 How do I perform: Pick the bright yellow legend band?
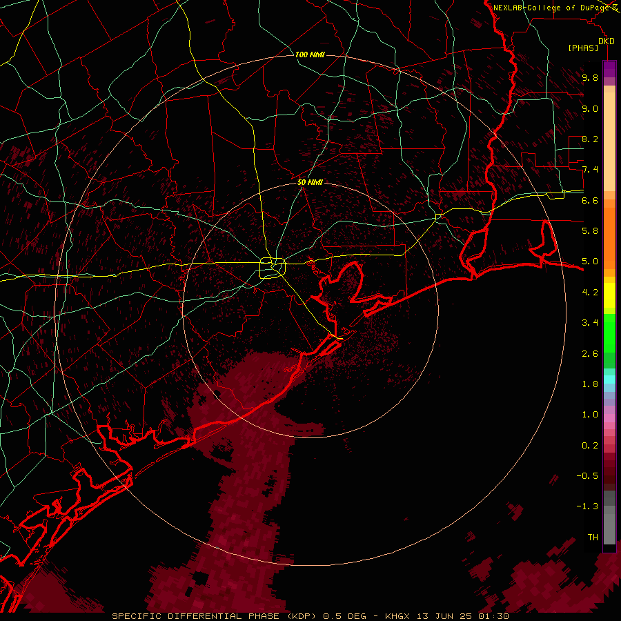[x=609, y=295]
